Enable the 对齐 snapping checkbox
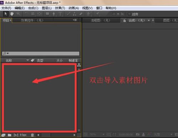 tap(129, 14)
